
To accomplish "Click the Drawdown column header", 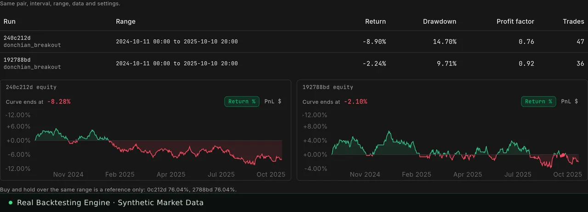I will pos(440,22).
